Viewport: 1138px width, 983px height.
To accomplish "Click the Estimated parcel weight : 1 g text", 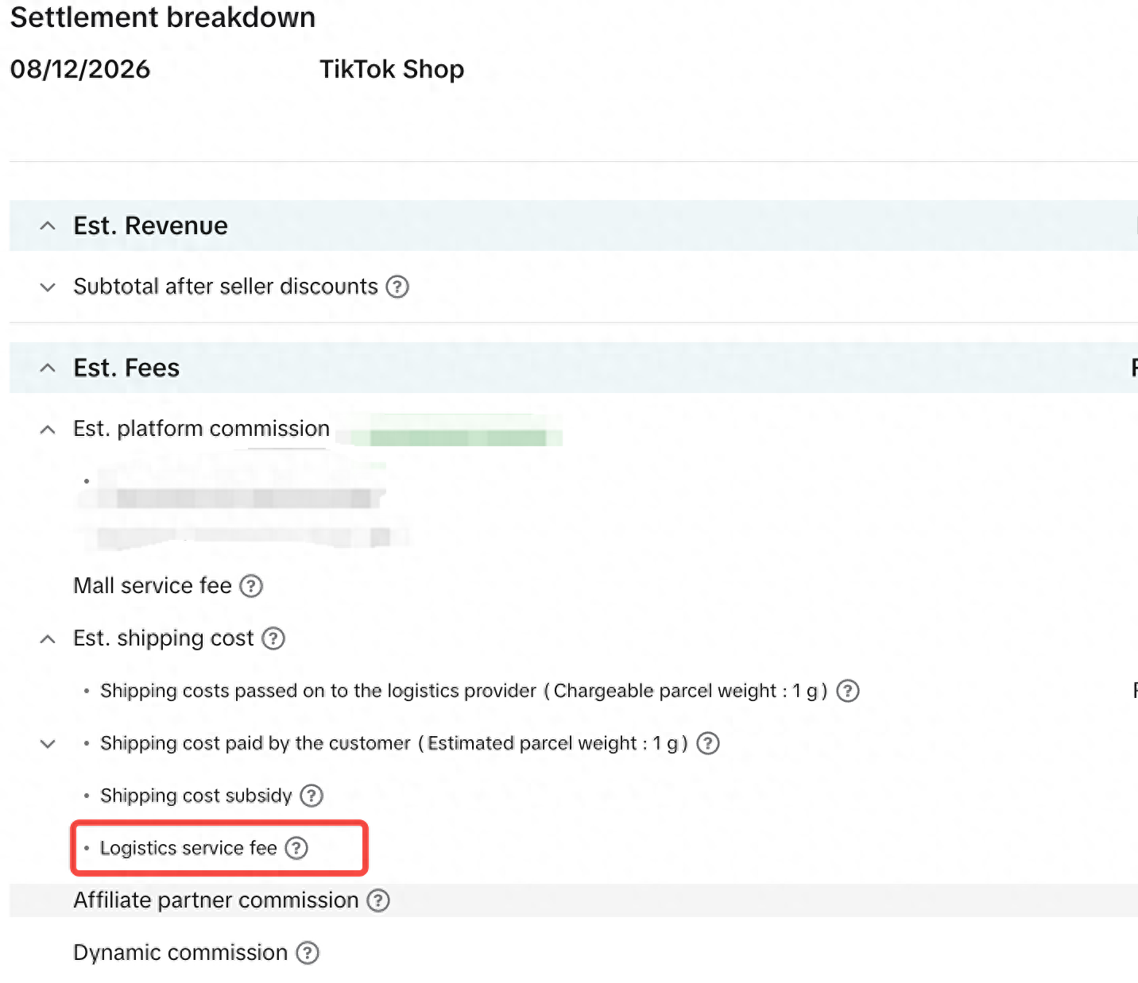I will 553,743.
